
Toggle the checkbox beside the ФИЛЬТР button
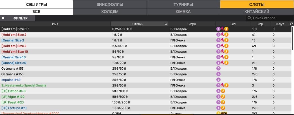(3, 18)
